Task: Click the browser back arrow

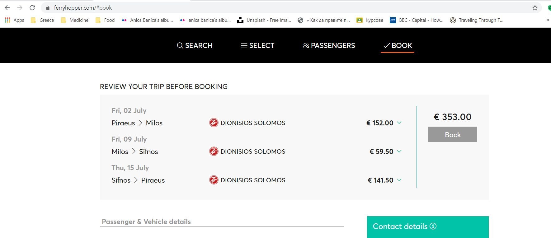Action: coord(7,8)
